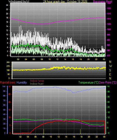Viewport: 117px width, 140px height.
Task: Click the '1015' barometer axis value
Action: click(109, 14)
